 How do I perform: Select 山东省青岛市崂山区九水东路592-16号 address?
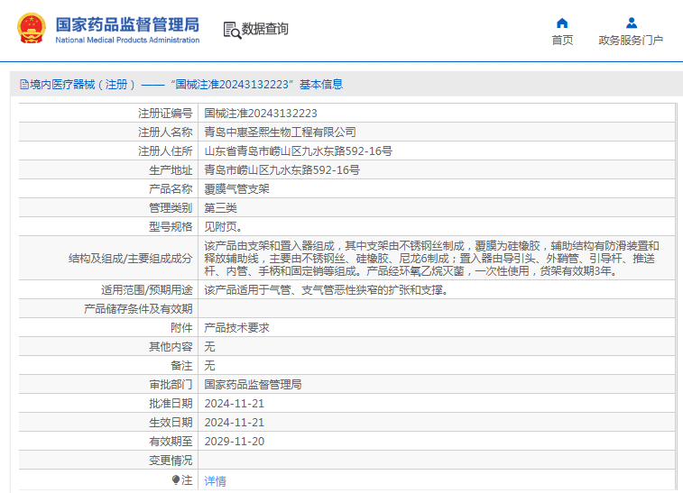point(299,151)
